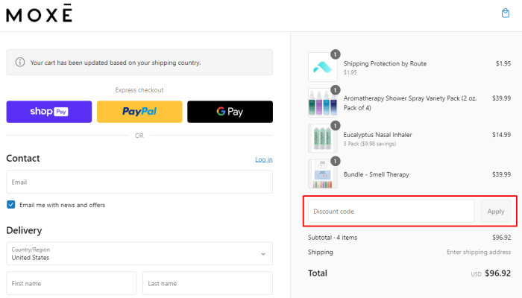Screen dimensions: 522x298
Task: Click the MOXĒ store logo
Action: [40, 13]
